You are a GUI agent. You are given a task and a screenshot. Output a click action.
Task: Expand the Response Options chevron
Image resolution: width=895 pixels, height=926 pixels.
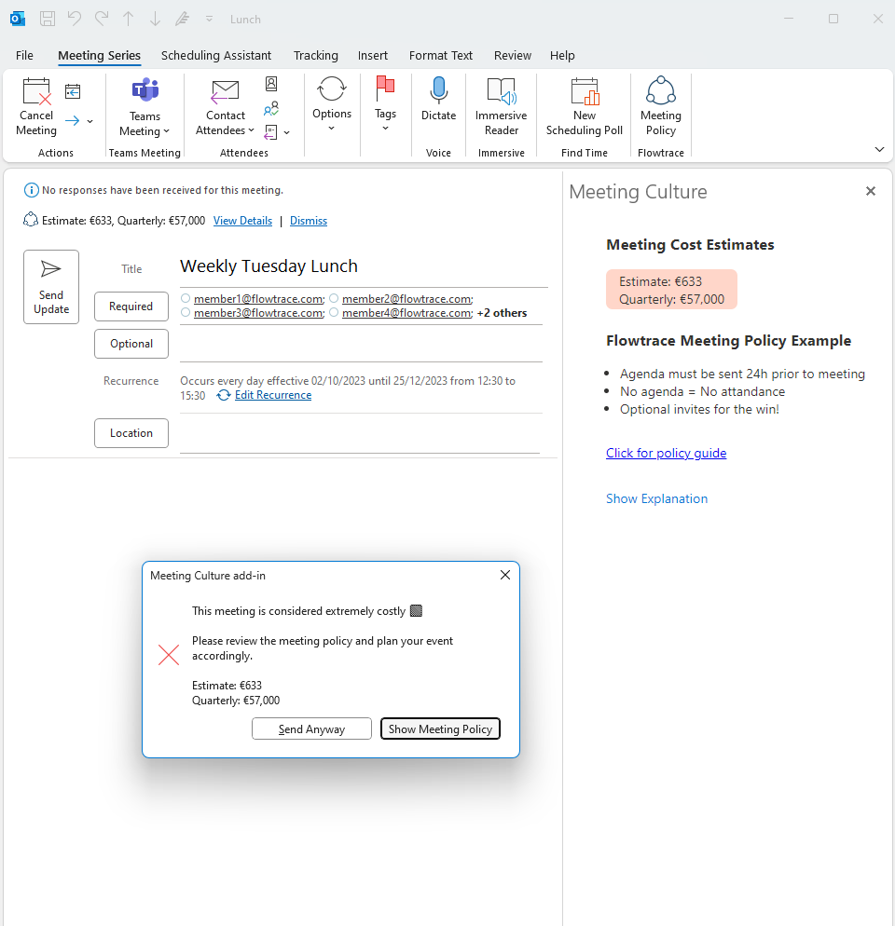point(287,133)
